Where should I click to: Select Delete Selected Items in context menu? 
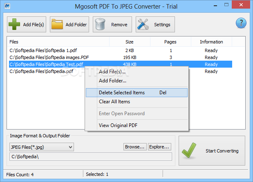(137, 93)
